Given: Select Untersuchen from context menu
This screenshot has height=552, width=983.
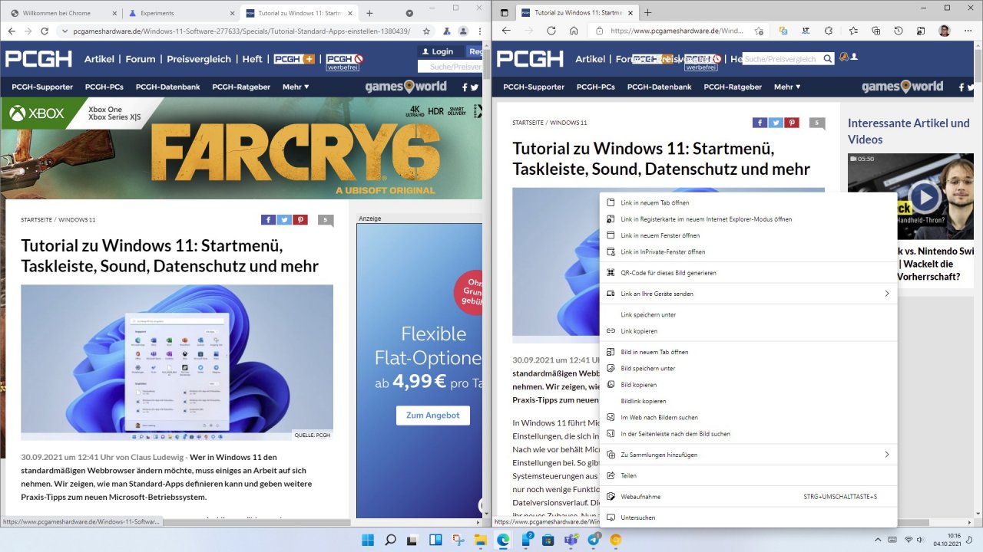Looking at the screenshot, I should 748,517.
